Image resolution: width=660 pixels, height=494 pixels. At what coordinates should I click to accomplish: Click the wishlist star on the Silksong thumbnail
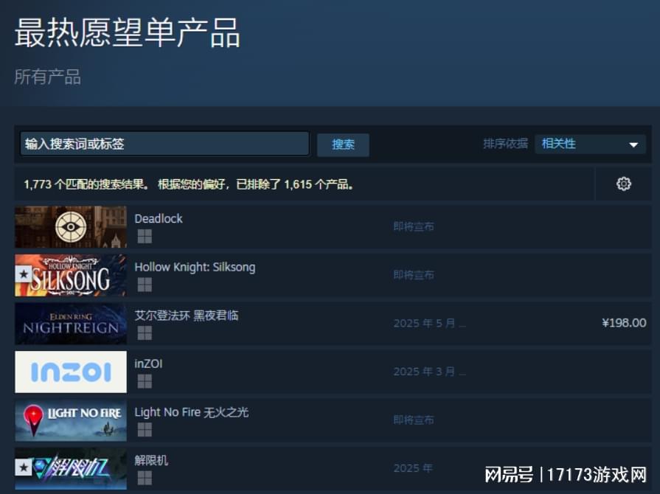[24, 274]
